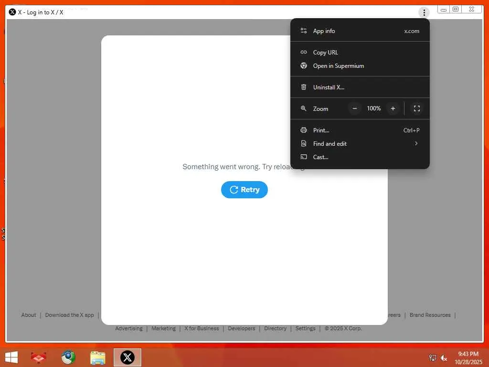Open the three-dot app menu button

pos(424,12)
